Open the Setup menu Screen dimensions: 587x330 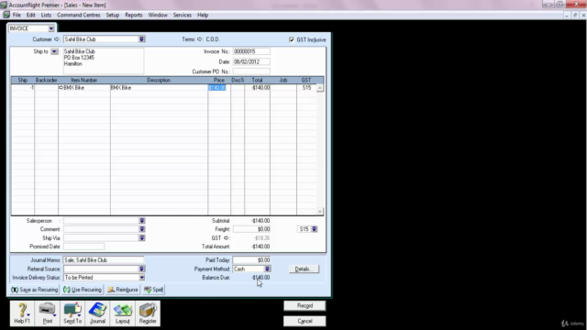(112, 15)
